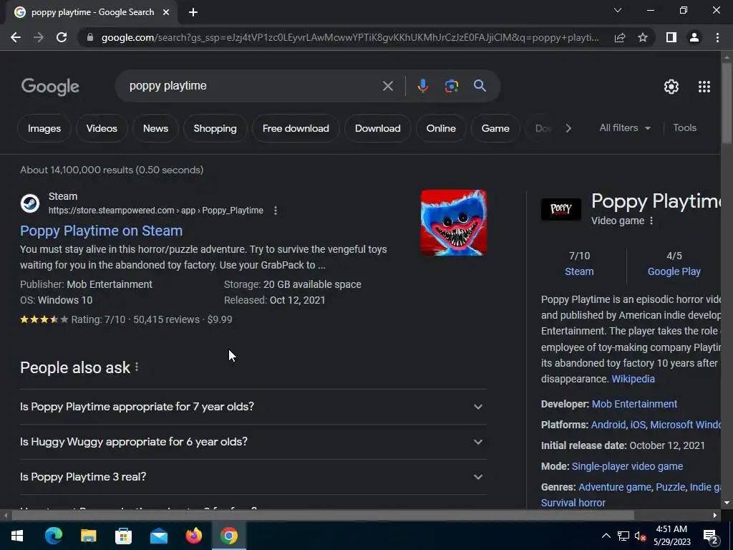The image size is (733, 550).
Task: Open Chrome three-dot menu
Action: [717, 37]
